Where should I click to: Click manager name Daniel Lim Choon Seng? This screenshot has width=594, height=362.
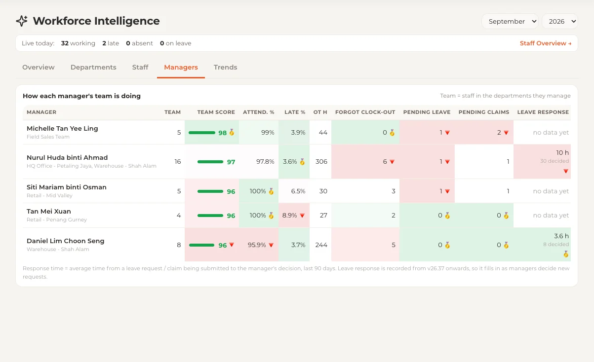pos(66,241)
